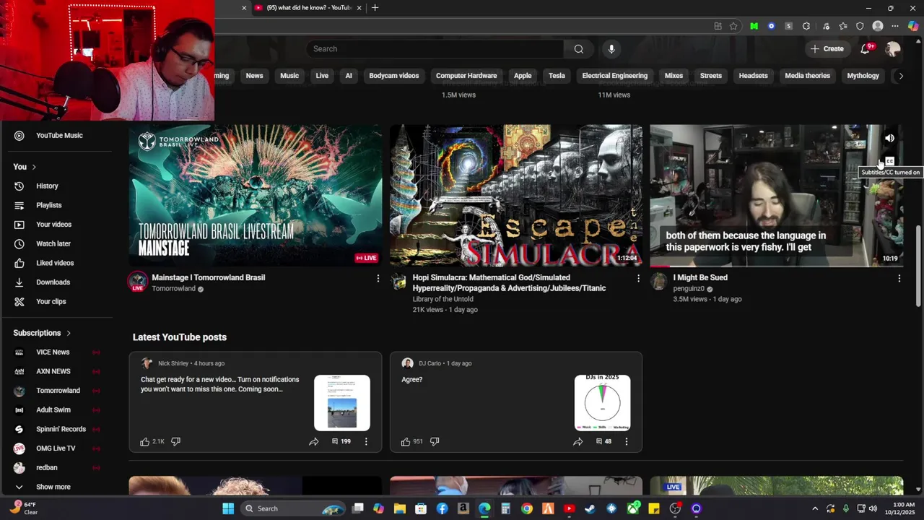Share the Nick Shirley post
Screen dimensions: 924x520
click(313, 441)
